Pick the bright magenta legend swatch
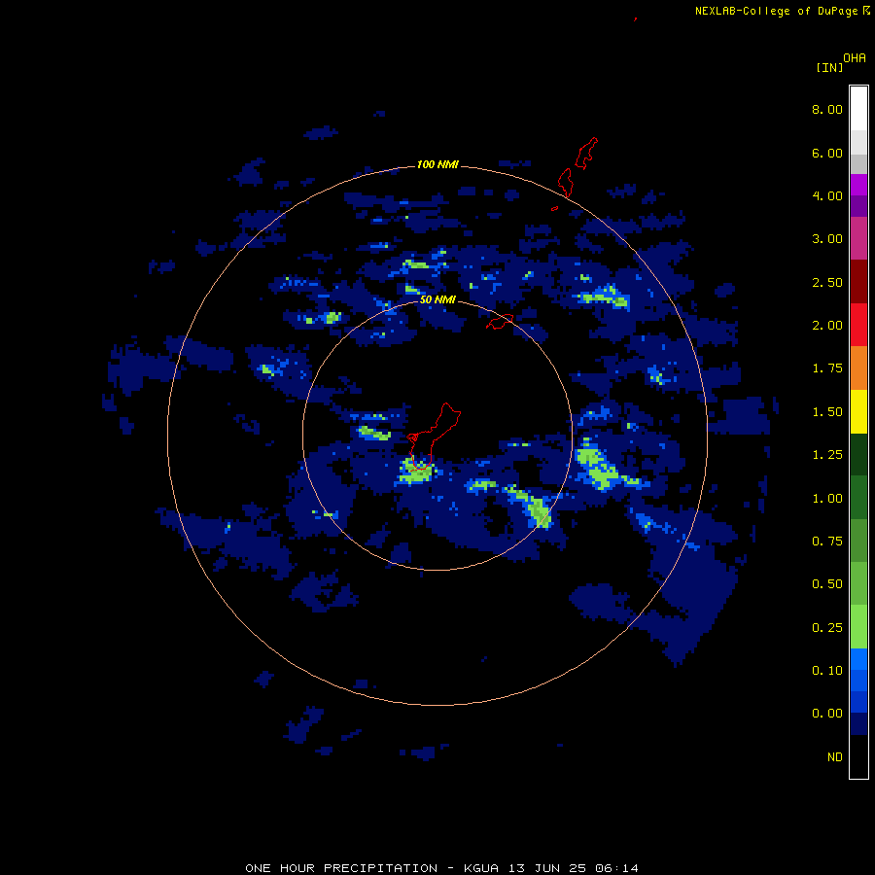875x875 pixels. point(858,185)
